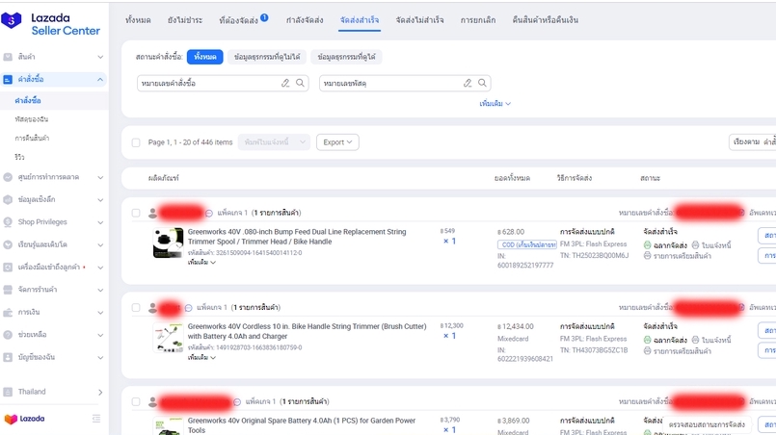Expand เพิ่มเติม under the Brush Cutter product

[x=201, y=357]
